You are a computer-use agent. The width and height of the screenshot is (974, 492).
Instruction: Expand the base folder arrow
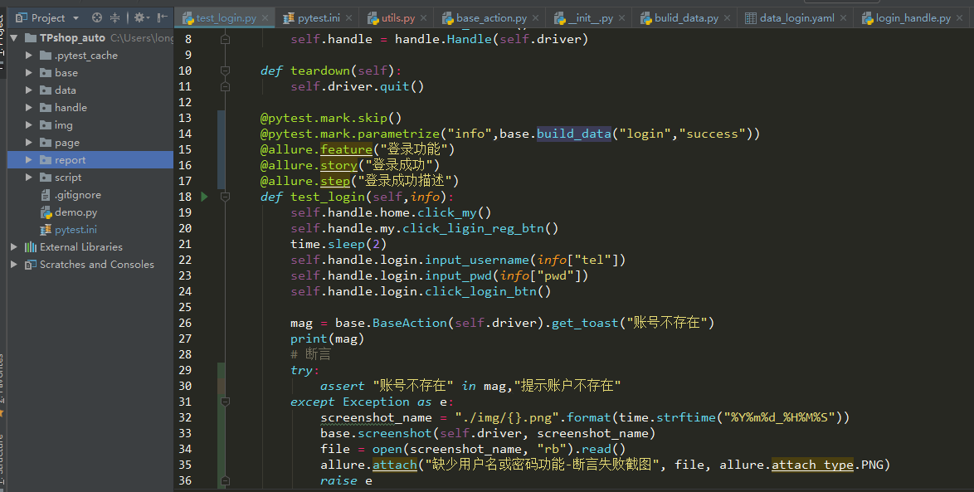click(x=28, y=73)
